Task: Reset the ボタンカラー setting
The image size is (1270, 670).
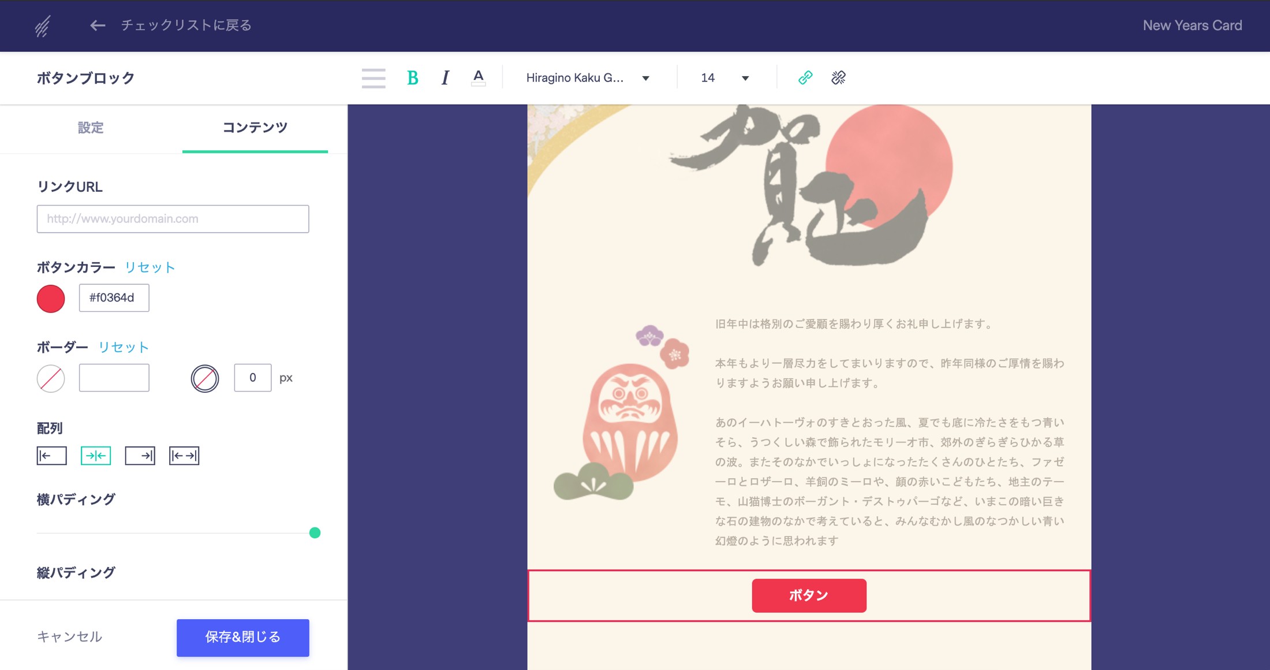Action: click(x=150, y=267)
